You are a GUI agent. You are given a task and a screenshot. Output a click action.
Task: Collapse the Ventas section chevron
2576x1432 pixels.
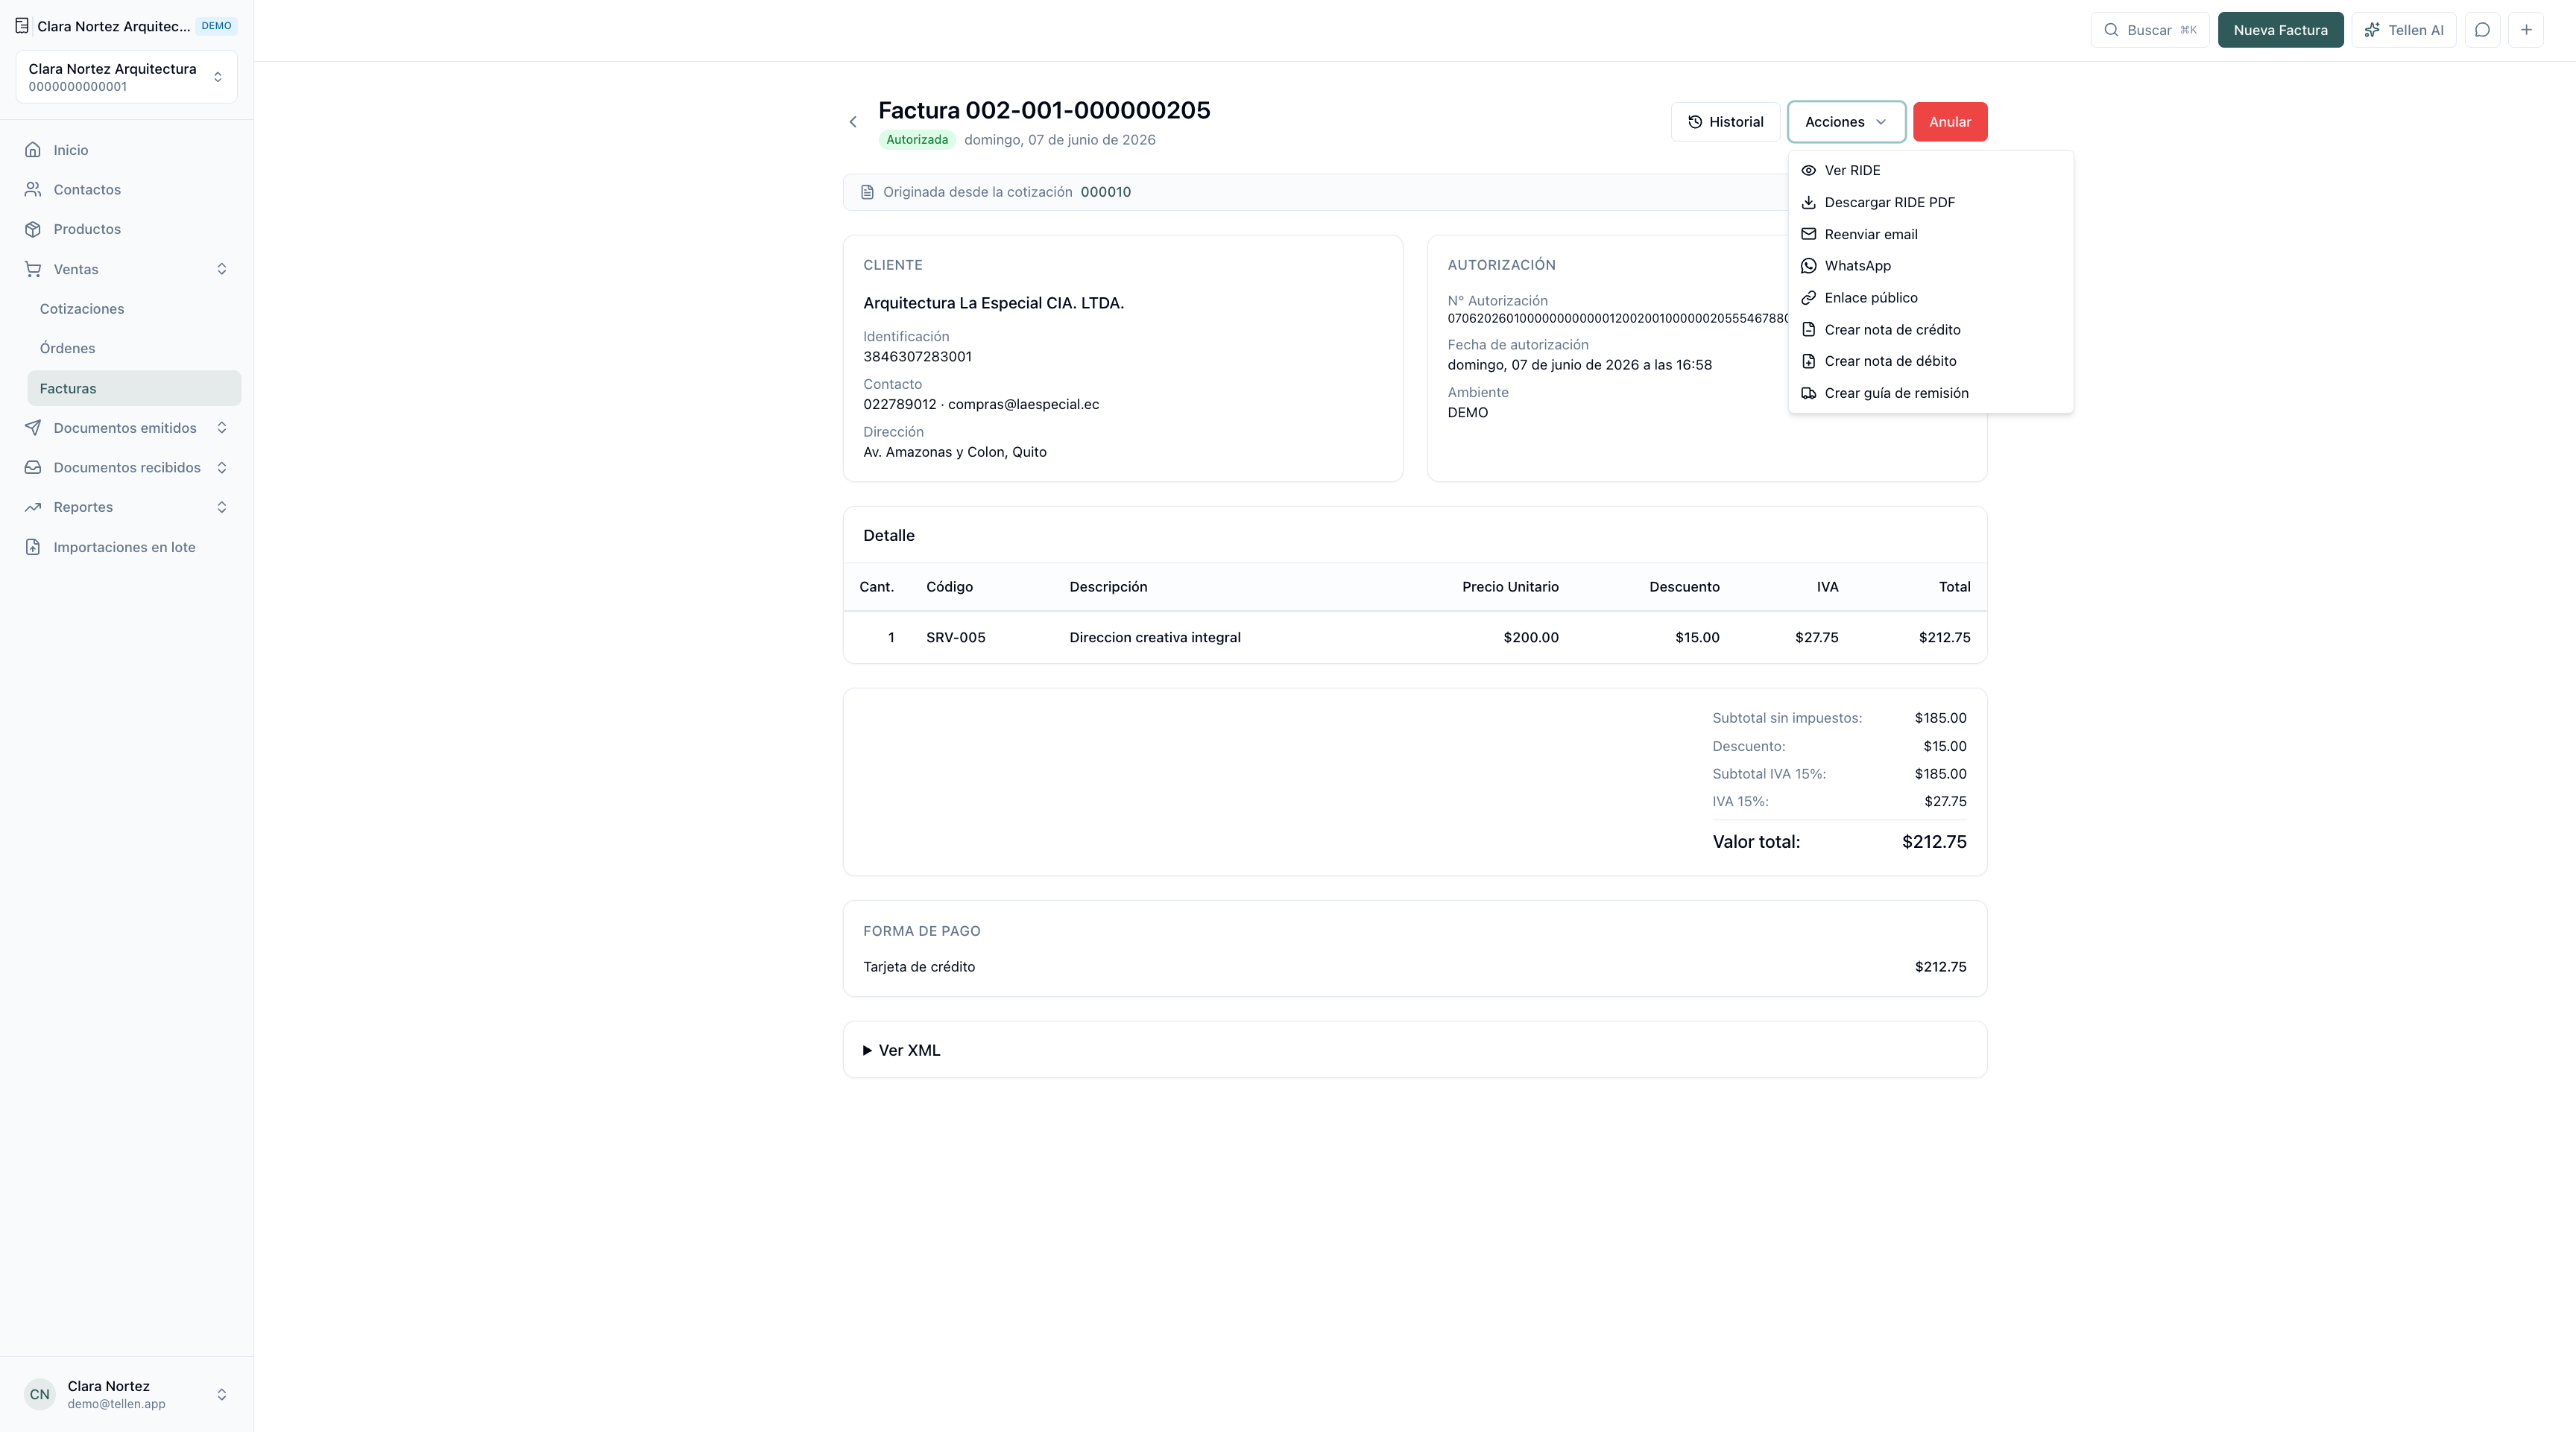click(x=222, y=269)
